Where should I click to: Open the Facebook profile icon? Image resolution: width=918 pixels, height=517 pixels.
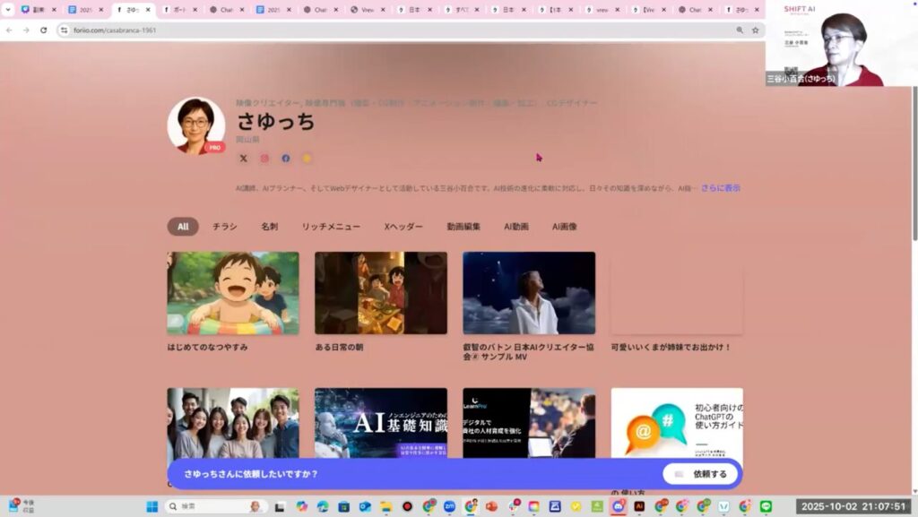coord(286,159)
